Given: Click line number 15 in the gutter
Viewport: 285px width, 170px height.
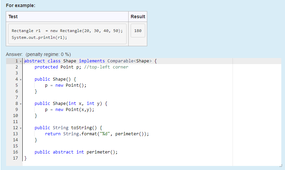Looking at the screenshot, I should click(16, 146).
